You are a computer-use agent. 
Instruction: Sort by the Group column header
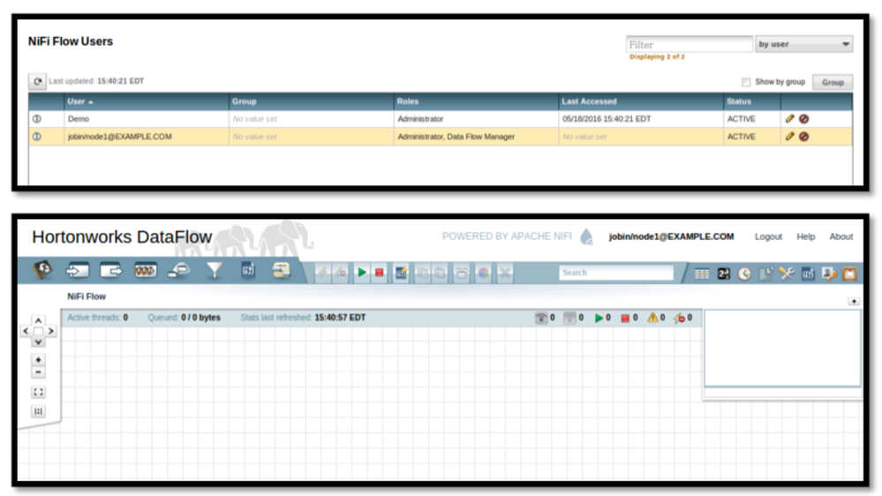coord(311,101)
